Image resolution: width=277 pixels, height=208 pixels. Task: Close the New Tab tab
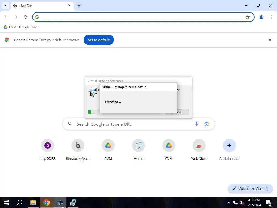click(x=69, y=5)
